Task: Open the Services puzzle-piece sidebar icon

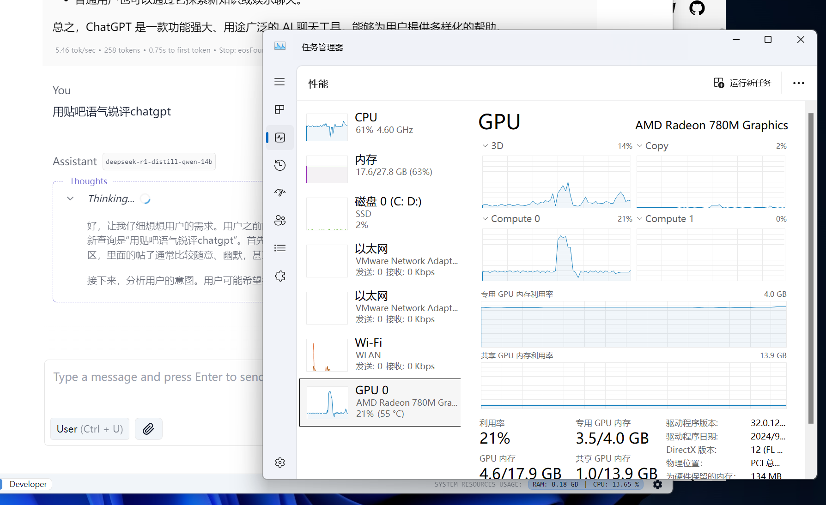Action: (x=279, y=276)
